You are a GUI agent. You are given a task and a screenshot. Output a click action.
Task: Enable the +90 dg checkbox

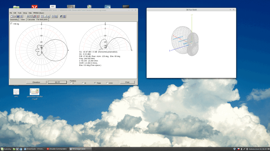click(12, 24)
